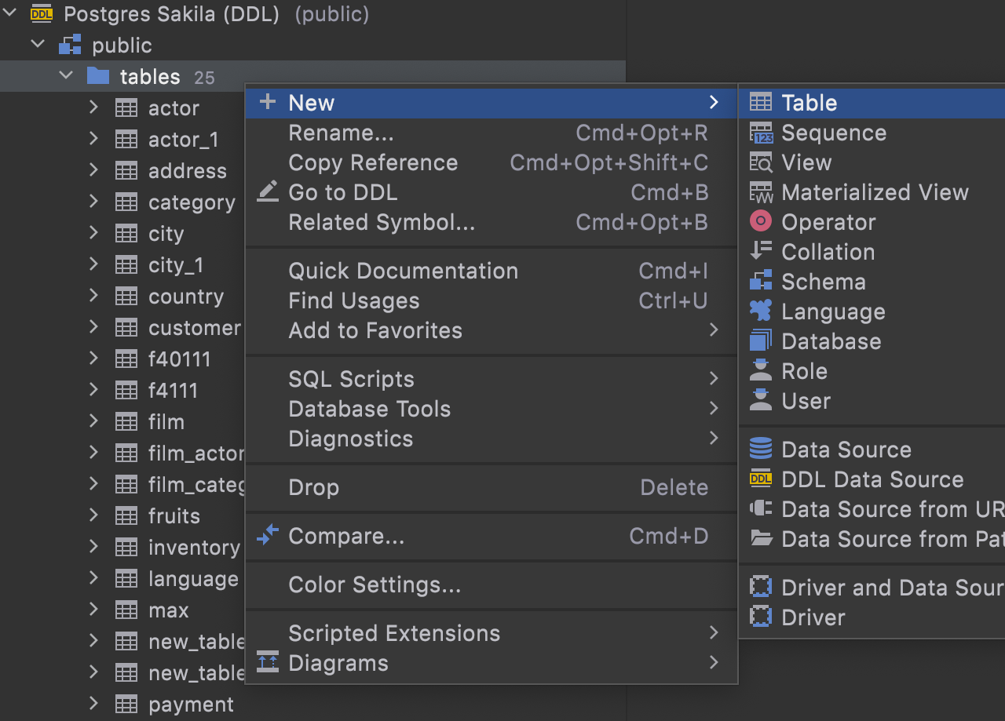Click the Sequence icon in the New submenu
1005x721 pixels.
[761, 133]
